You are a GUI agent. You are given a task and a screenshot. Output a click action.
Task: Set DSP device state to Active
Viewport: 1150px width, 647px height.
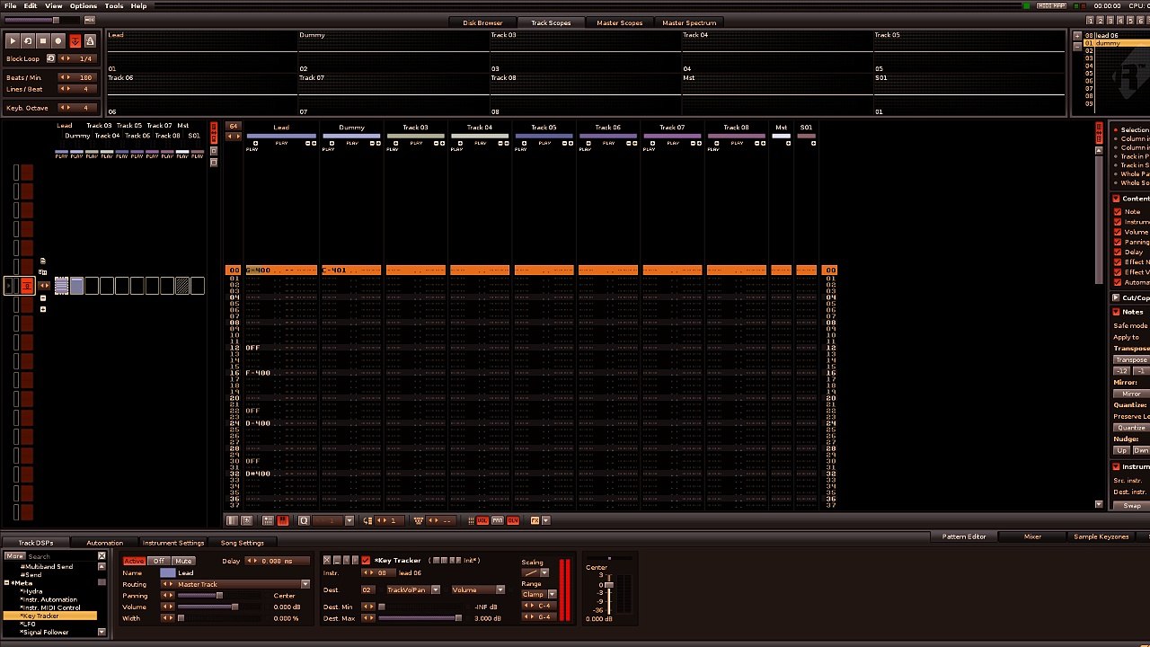coord(134,561)
